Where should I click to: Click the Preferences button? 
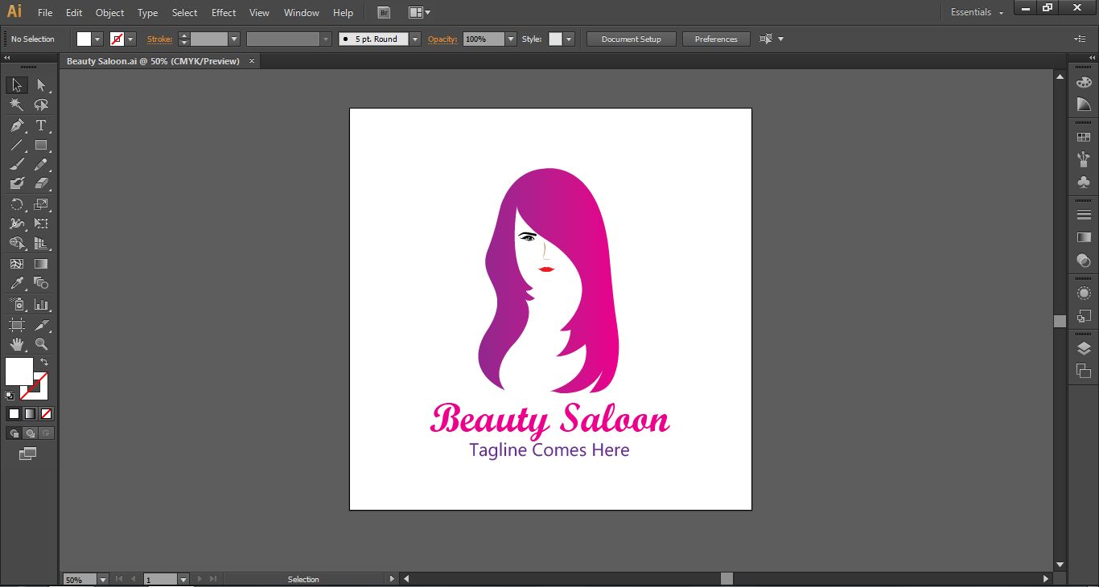(716, 39)
